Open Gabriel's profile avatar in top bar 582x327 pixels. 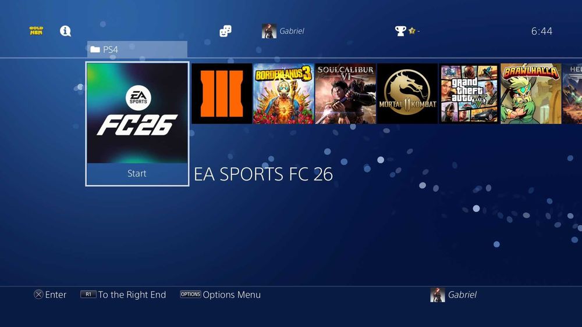coord(269,31)
